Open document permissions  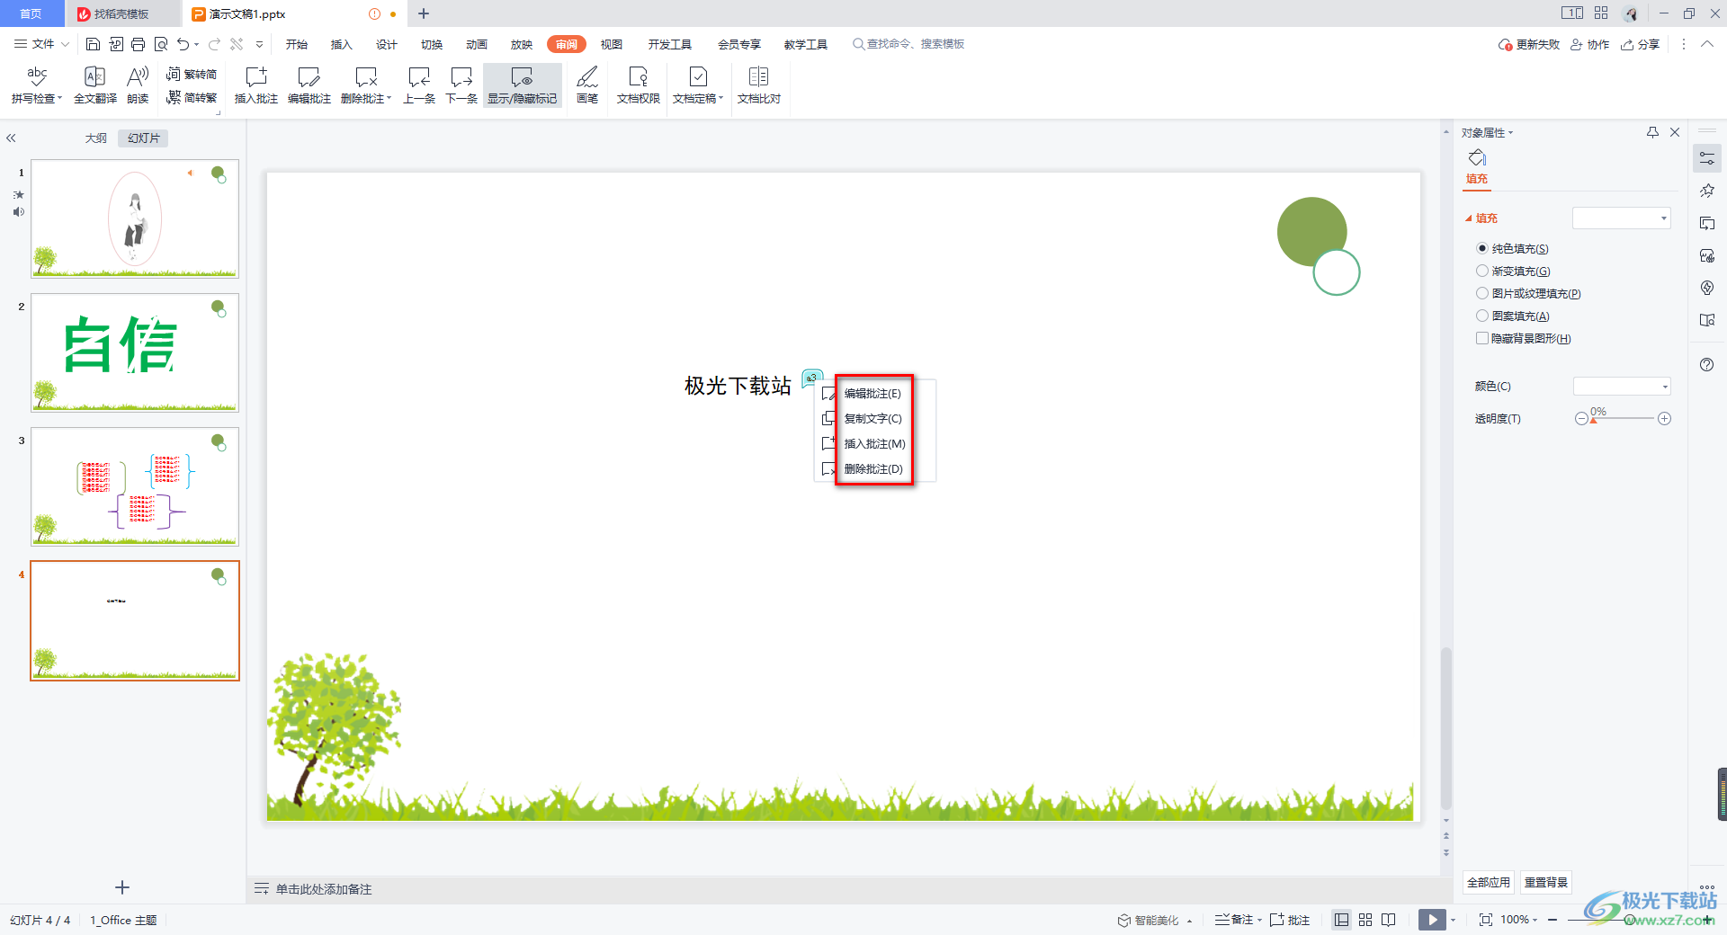tap(639, 85)
